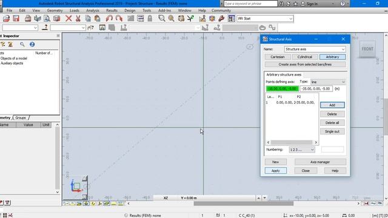
Task: Open the Numbering dropdown 1 2 3
Action: pos(312,150)
